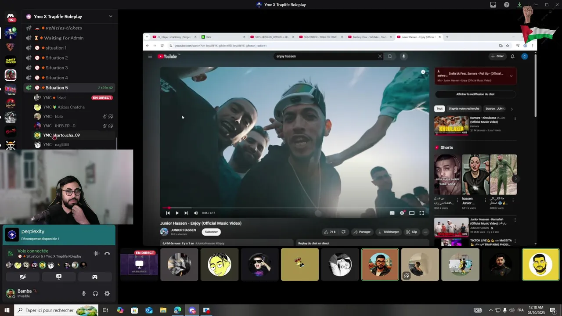Open Discord direct messages home icon
Screen dimensions: 562x316
coord(11,18)
